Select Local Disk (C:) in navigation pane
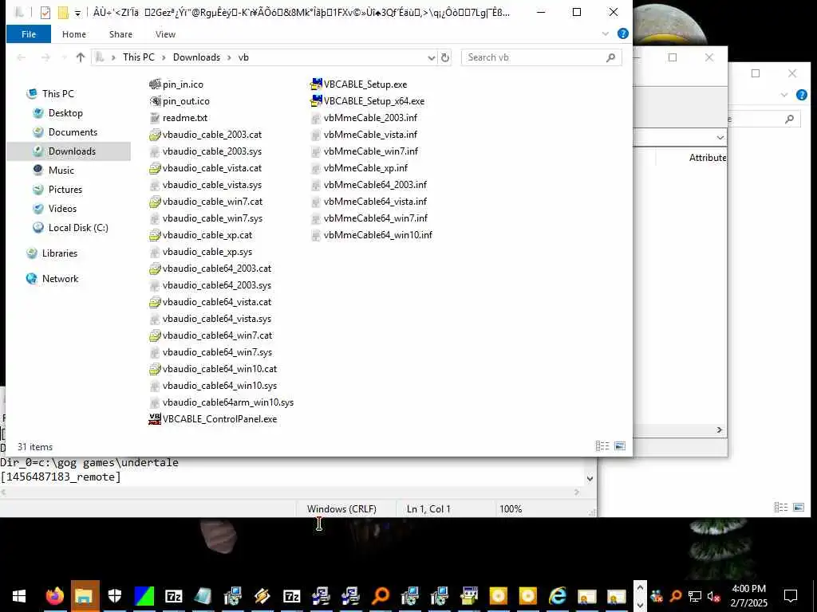This screenshot has height=612, width=817. (78, 228)
